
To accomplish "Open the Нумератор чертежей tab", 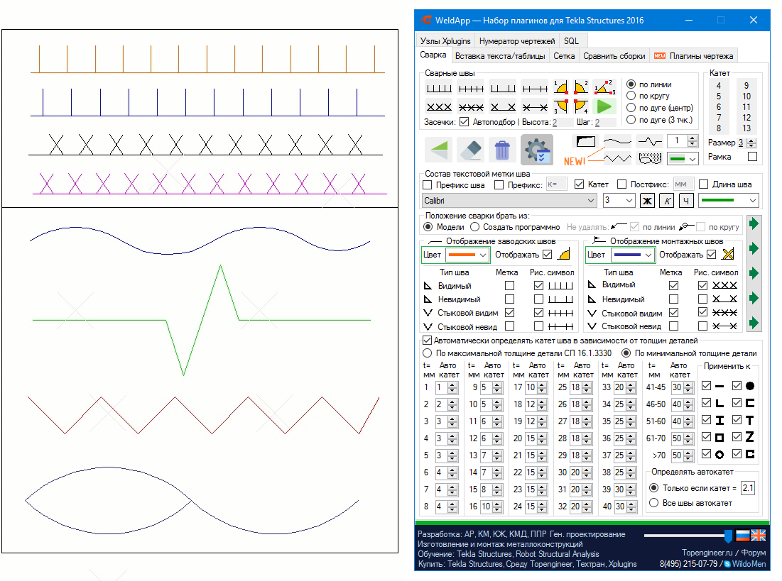I will coord(517,41).
